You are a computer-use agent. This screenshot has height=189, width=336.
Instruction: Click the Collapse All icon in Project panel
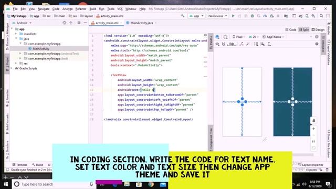coord(71,23)
